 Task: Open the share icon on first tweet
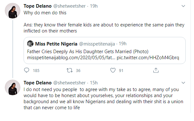coord(156,70)
